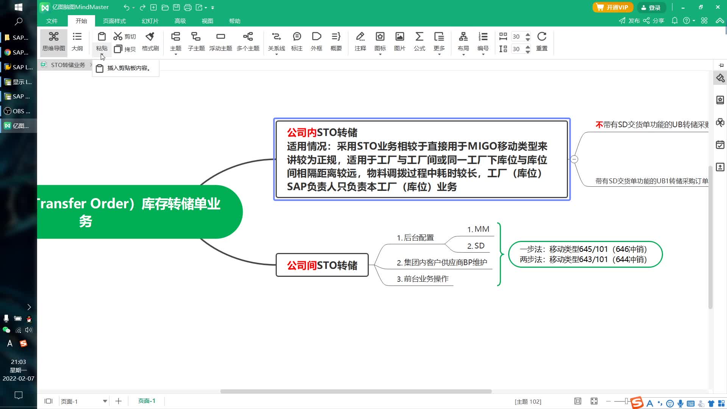
Task: Copy selection with the 拷贝 icon
Action: [125, 49]
